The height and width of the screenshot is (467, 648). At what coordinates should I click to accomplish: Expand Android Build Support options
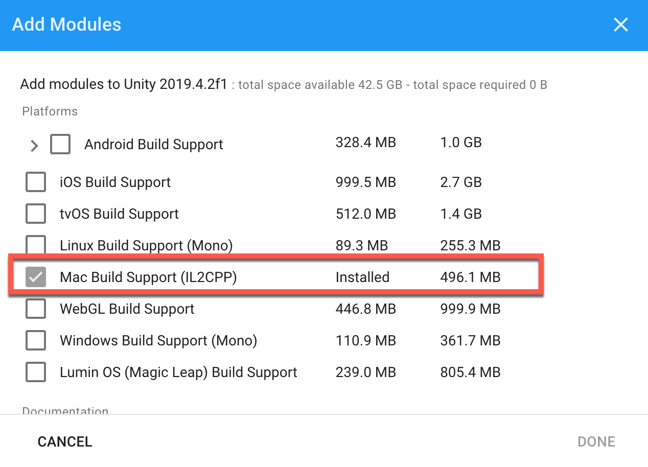coord(34,146)
